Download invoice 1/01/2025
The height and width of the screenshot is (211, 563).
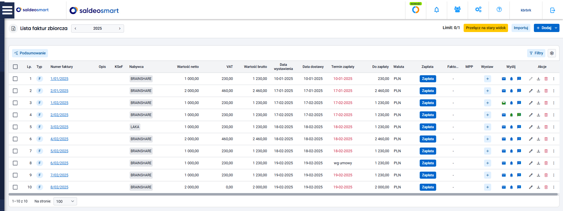tap(538, 79)
